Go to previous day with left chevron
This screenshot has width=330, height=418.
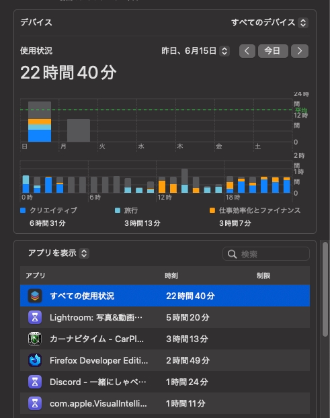coord(247,50)
